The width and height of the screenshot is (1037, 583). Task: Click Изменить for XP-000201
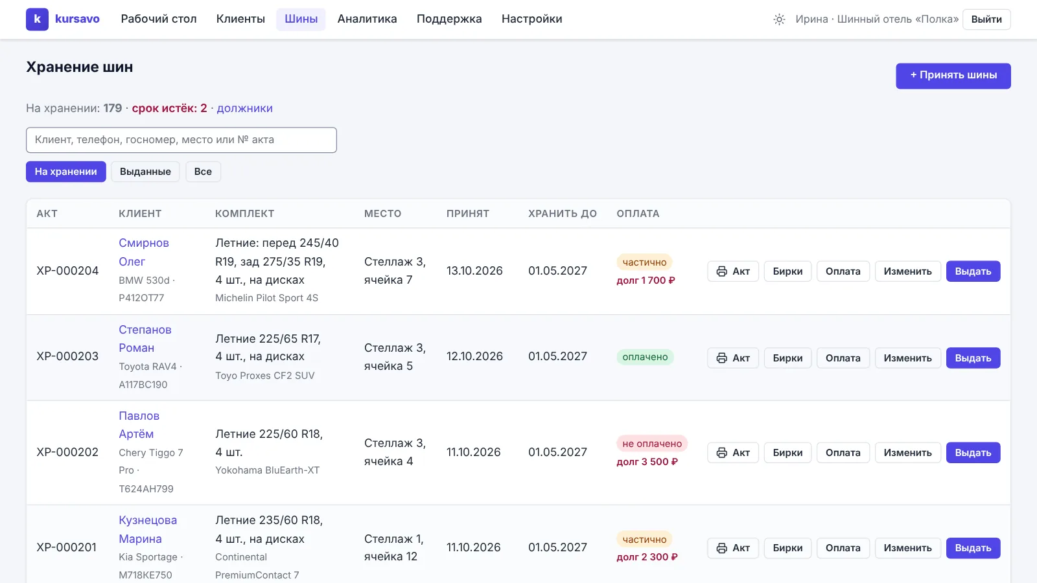tap(908, 548)
